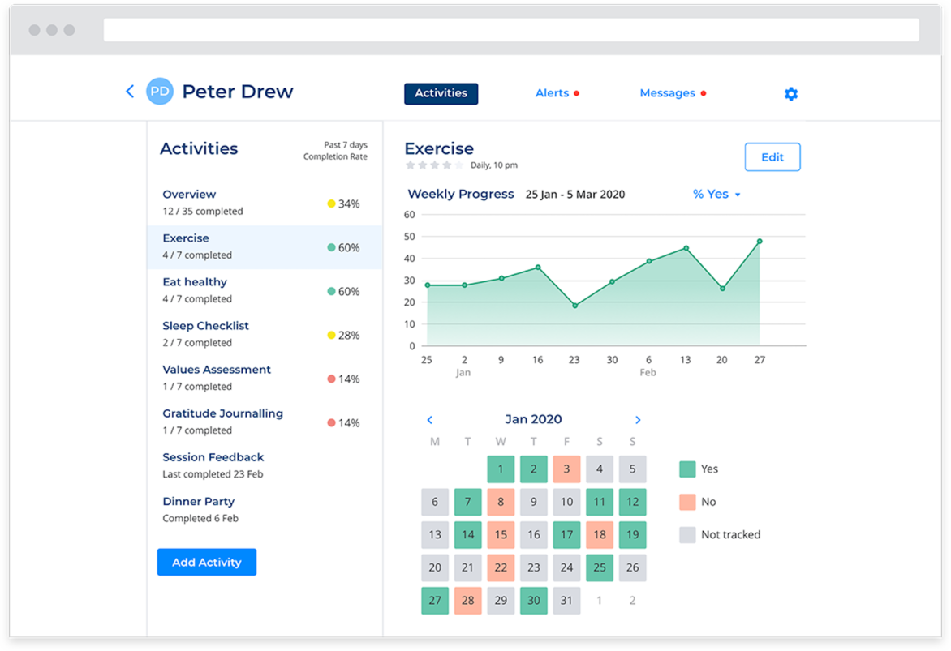
Task: Go to previous month in calendar
Action: pos(430,420)
